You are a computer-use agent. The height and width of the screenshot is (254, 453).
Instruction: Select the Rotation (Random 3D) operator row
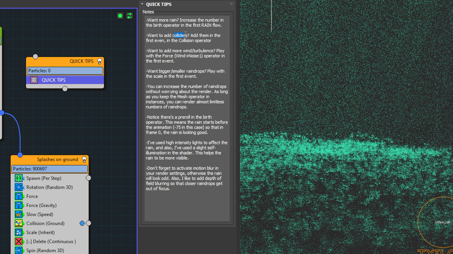50,187
